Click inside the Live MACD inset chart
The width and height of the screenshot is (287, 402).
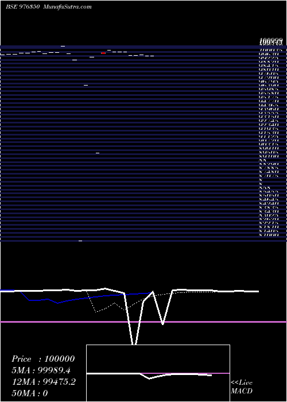click(x=158, y=373)
